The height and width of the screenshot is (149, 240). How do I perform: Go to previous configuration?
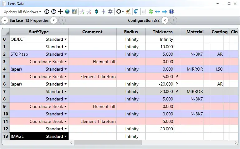(x=165, y=20)
